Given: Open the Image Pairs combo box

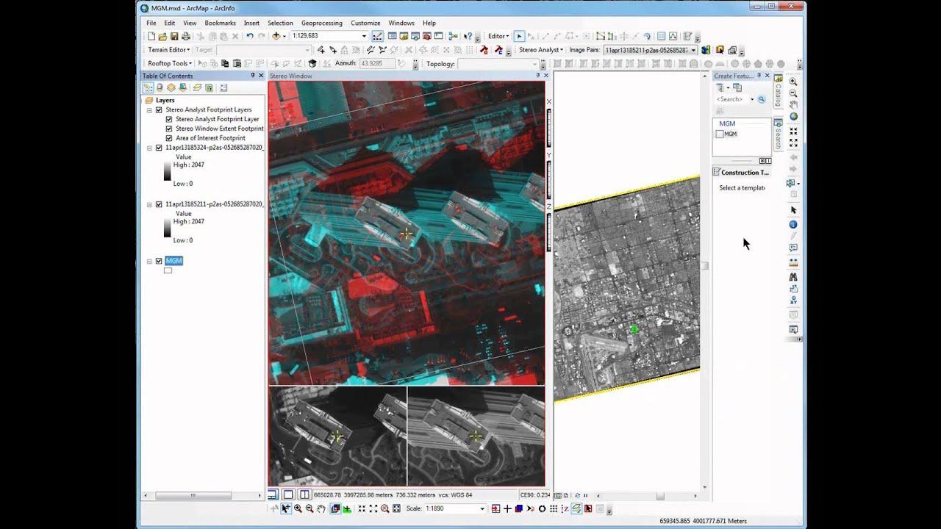Looking at the screenshot, I should [x=651, y=50].
